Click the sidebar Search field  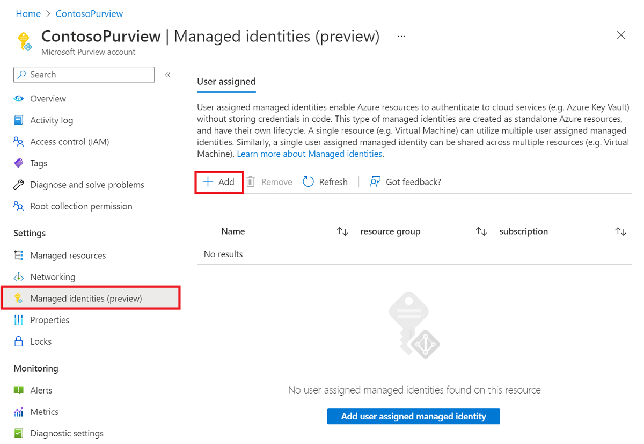(x=83, y=74)
